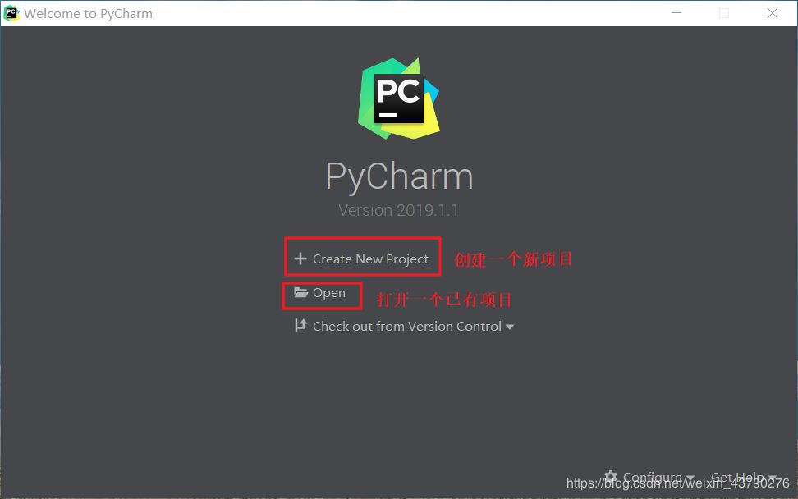Click the PyCharm product name heading
The height and width of the screenshot is (499, 798).
point(400,176)
